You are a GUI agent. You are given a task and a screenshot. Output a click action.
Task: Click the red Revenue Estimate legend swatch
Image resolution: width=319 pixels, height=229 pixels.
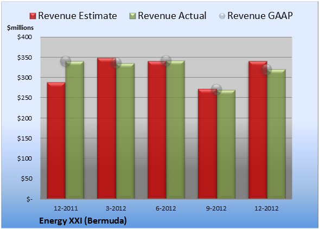click(33, 16)
